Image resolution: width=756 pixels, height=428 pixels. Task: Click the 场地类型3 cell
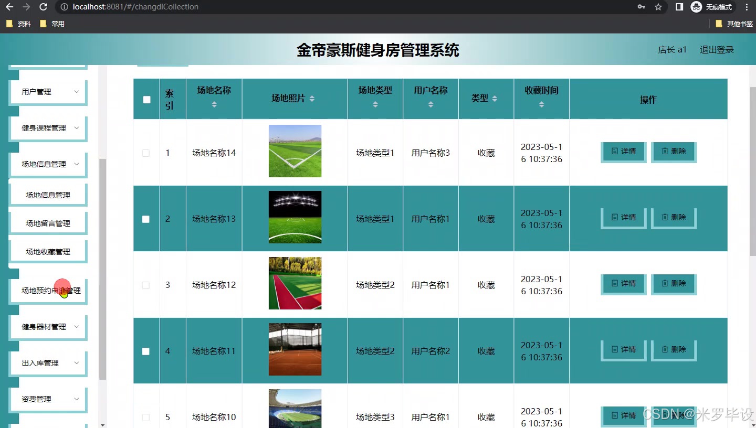click(x=375, y=418)
